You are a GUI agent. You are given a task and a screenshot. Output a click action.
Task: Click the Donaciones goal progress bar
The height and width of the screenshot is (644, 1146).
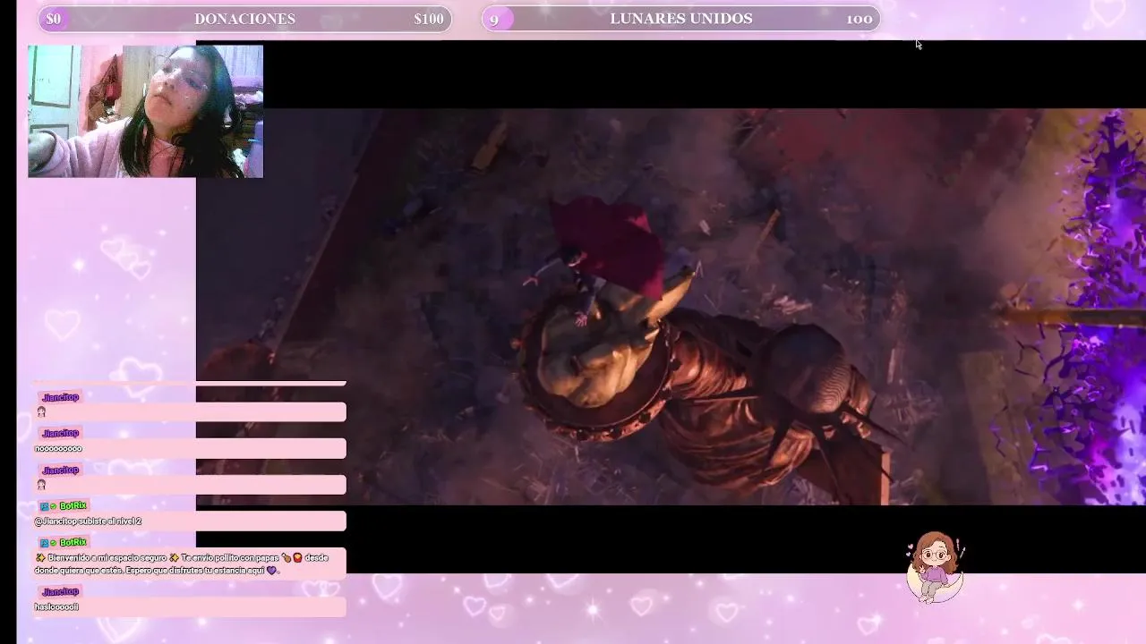pos(244,19)
